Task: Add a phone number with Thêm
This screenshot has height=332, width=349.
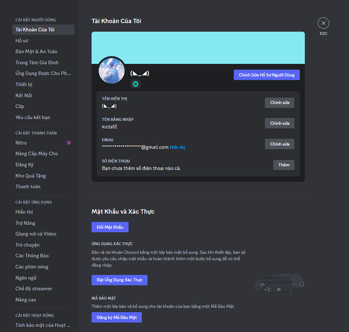Action: point(284,165)
